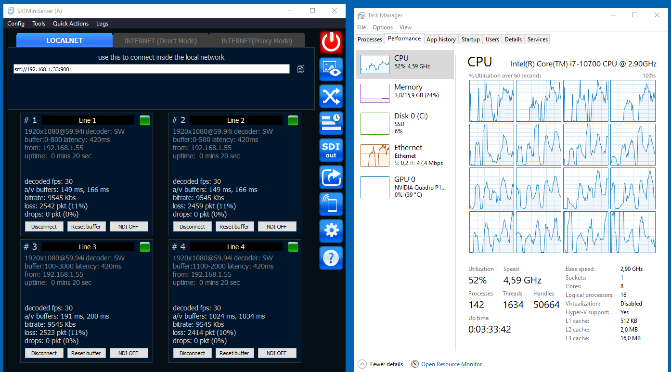Switch to the Users tab
The image size is (671, 372).
pos(492,39)
